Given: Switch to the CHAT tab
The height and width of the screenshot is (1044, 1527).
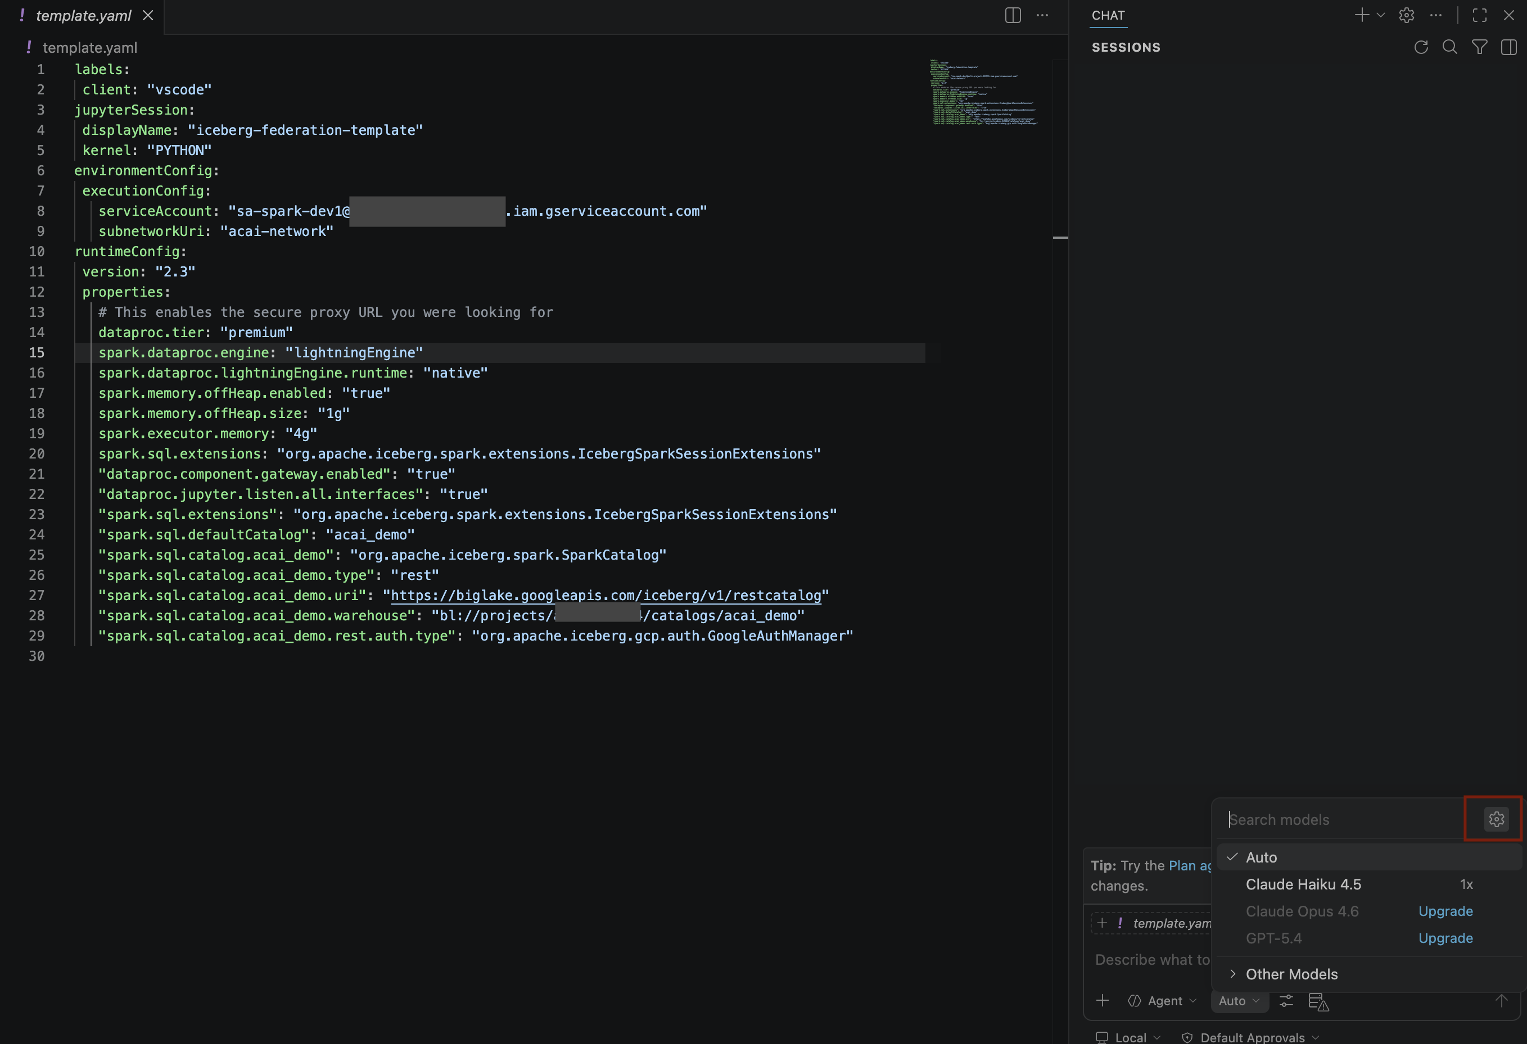Looking at the screenshot, I should (1108, 15).
